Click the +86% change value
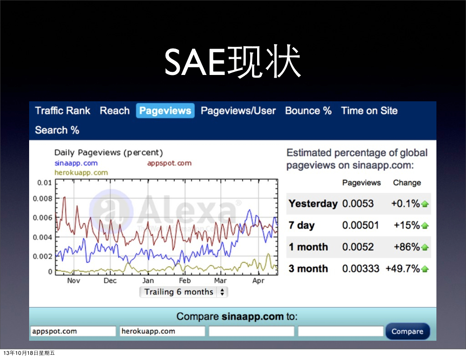 point(406,247)
